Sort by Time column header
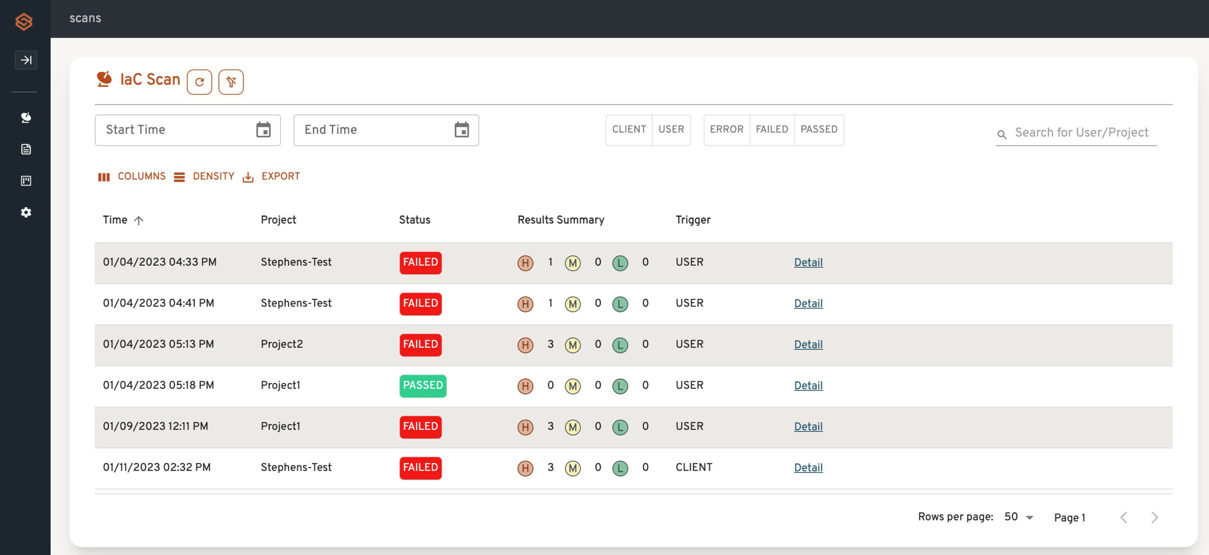The image size is (1209, 555). coord(115,220)
